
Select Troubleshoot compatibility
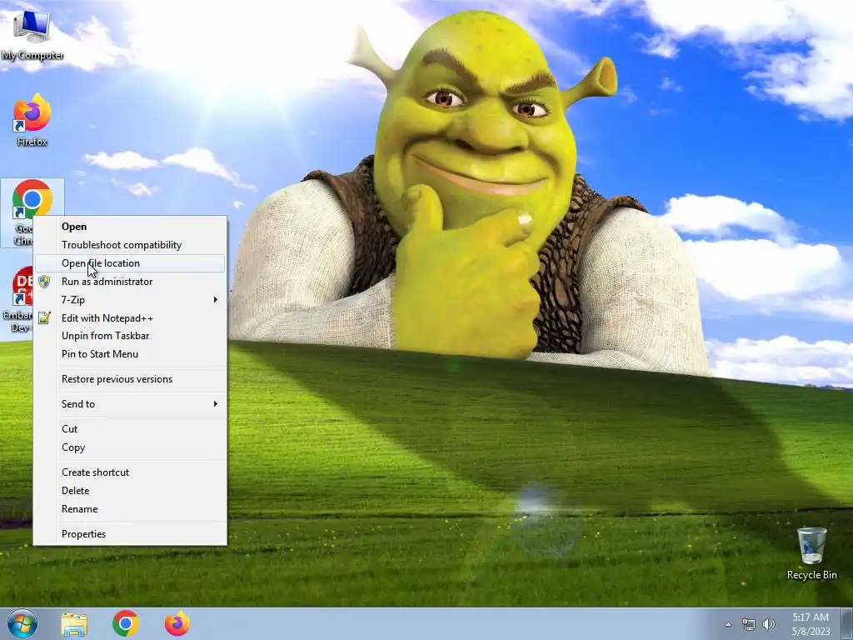click(130, 245)
